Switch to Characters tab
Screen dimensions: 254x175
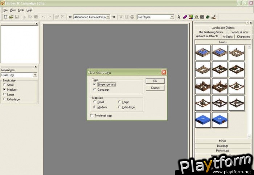click(243, 37)
